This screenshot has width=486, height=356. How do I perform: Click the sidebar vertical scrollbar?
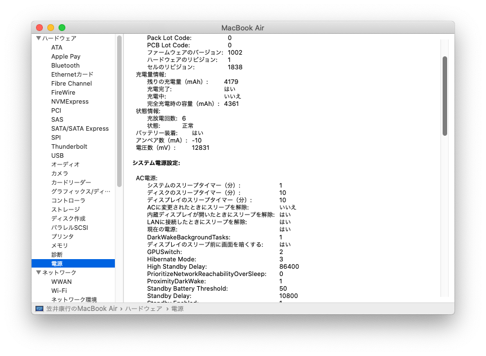point(119,112)
